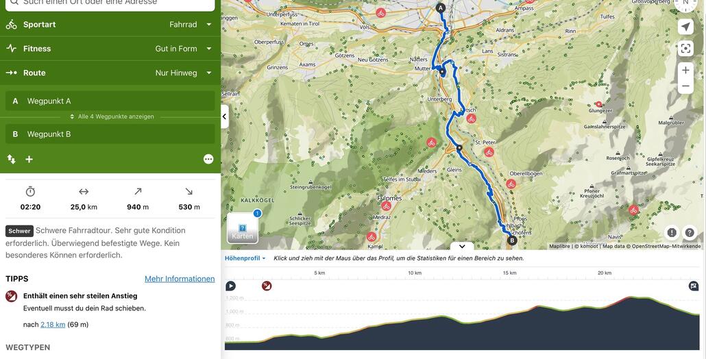706x359 pixels.
Task: Open the Sportart dropdown
Action: click(110, 25)
